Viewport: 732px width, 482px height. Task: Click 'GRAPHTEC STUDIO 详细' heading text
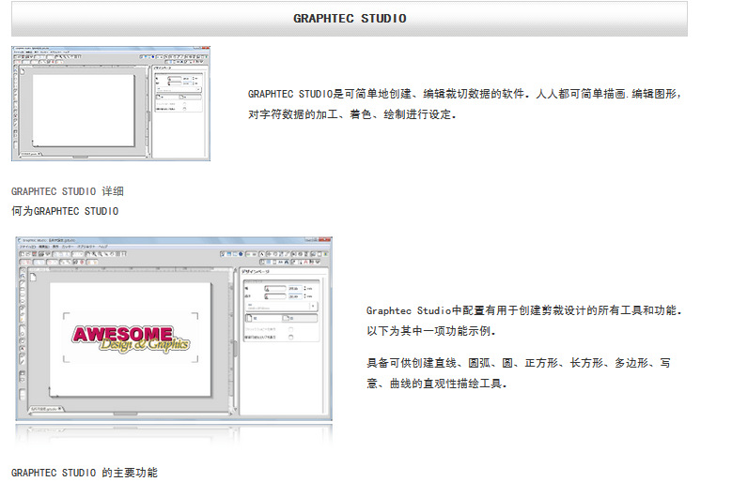[68, 191]
